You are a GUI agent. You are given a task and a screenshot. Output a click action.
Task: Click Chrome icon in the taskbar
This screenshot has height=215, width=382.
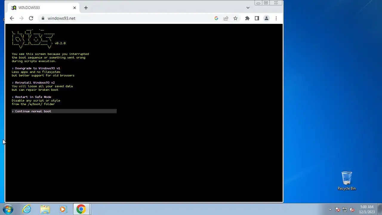81,209
